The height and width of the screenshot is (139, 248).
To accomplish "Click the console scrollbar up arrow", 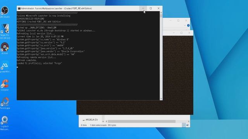I will click(x=161, y=13).
